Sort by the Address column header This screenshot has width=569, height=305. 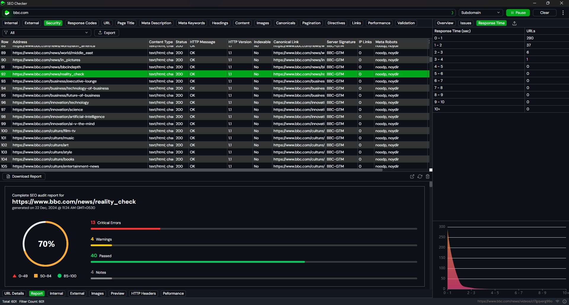pyautogui.click(x=79, y=42)
